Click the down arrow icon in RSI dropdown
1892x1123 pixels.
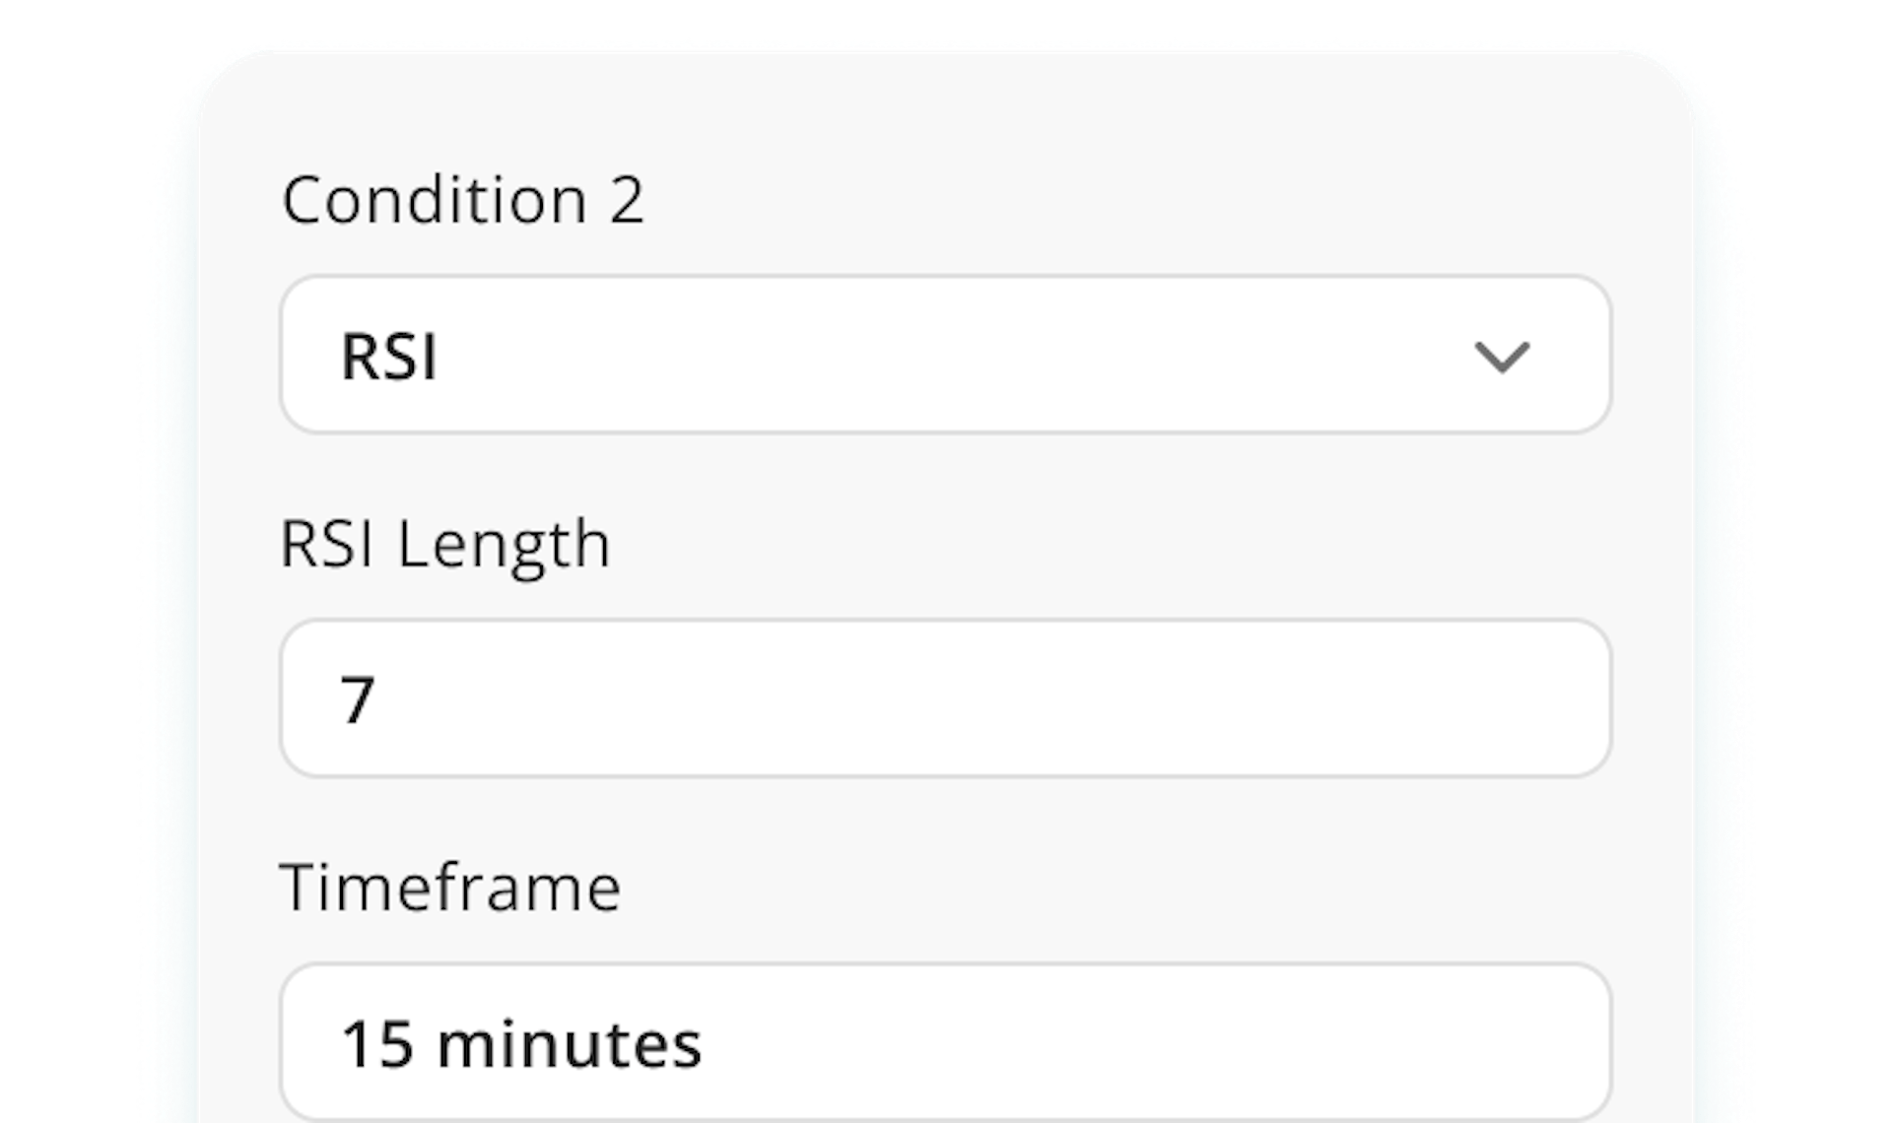[1502, 357]
